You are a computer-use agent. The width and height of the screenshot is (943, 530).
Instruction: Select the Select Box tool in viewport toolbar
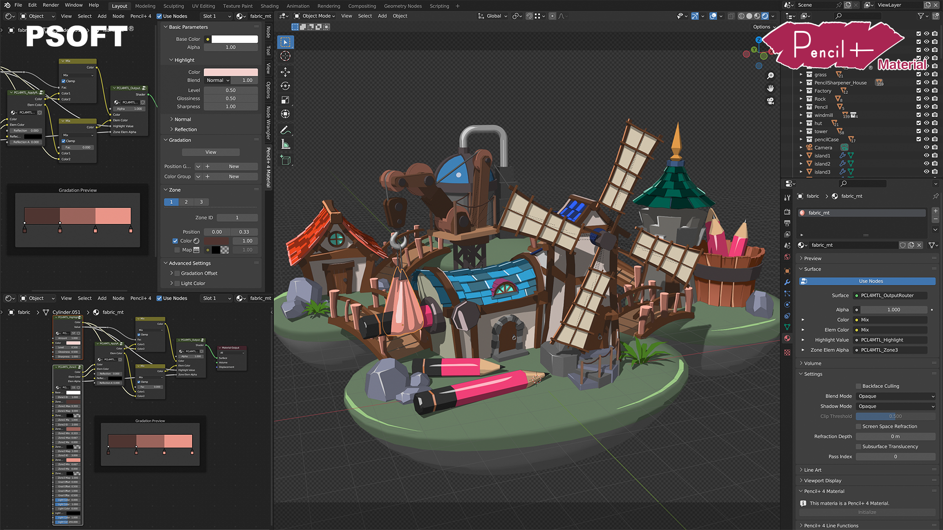[x=285, y=42]
